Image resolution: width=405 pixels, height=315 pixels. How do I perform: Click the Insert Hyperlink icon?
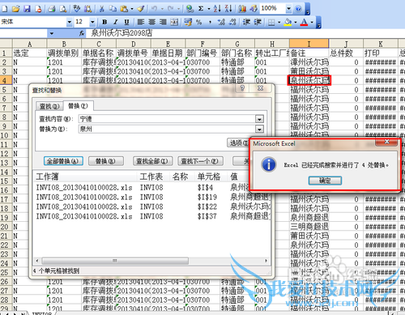point(190,9)
